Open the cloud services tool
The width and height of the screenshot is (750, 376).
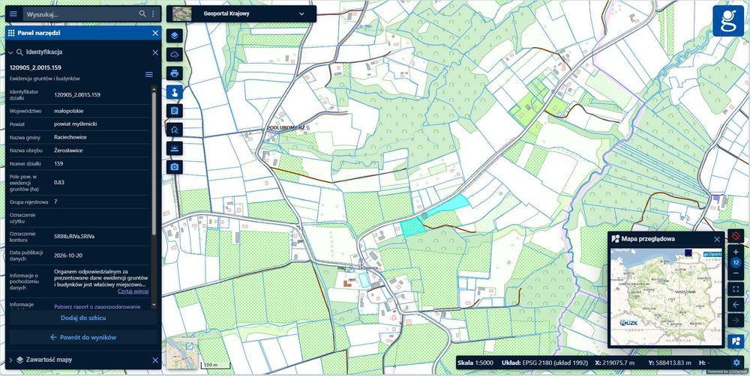coord(175,55)
